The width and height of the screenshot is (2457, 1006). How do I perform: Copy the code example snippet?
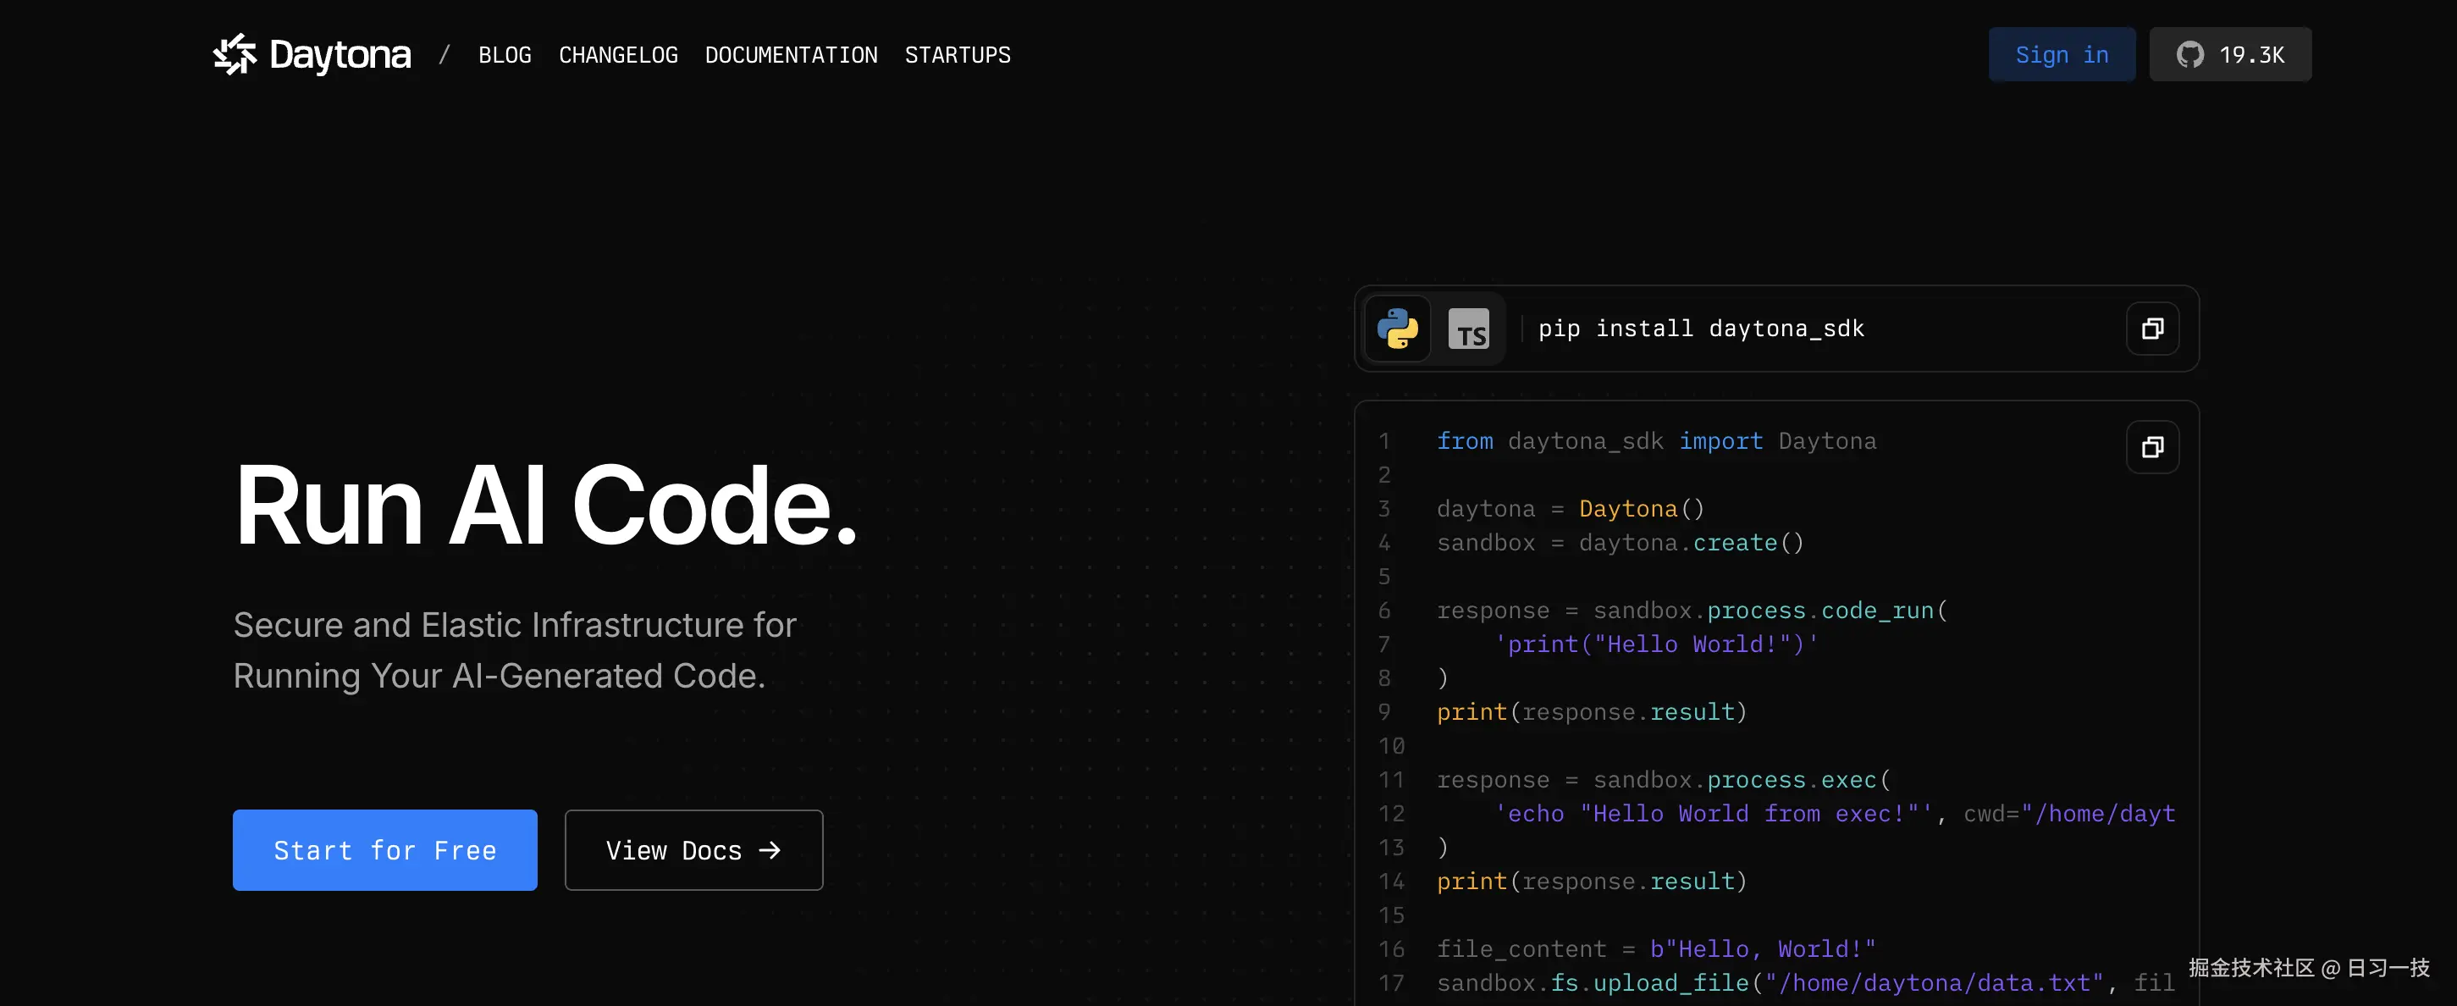pyautogui.click(x=2153, y=447)
